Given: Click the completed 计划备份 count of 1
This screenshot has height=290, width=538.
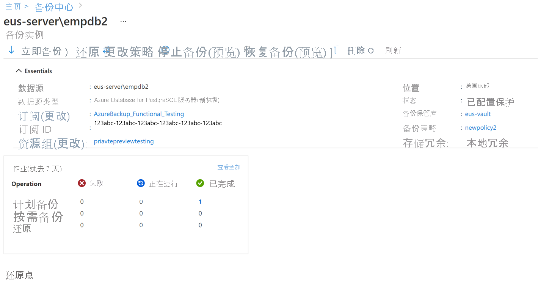Looking at the screenshot, I should (200, 201).
